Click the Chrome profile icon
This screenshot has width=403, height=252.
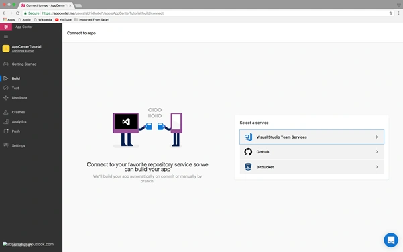point(398,5)
